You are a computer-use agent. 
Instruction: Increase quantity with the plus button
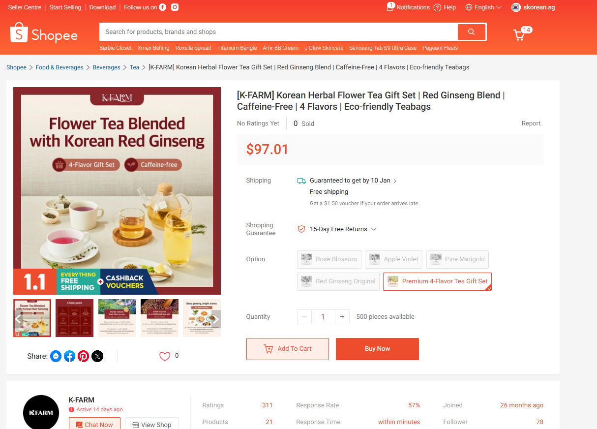tap(342, 317)
